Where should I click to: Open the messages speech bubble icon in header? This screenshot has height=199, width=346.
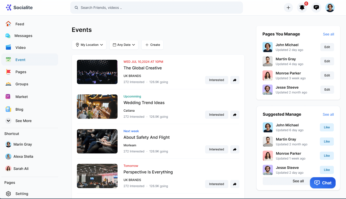coord(316,8)
